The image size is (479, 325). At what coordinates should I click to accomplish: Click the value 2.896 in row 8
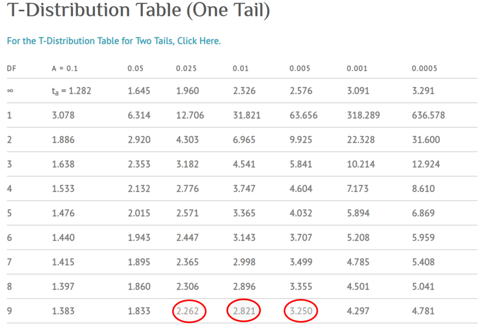point(244,287)
